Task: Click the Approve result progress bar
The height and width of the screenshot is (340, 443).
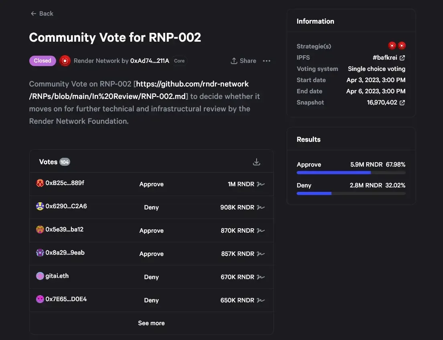Action: (x=351, y=173)
